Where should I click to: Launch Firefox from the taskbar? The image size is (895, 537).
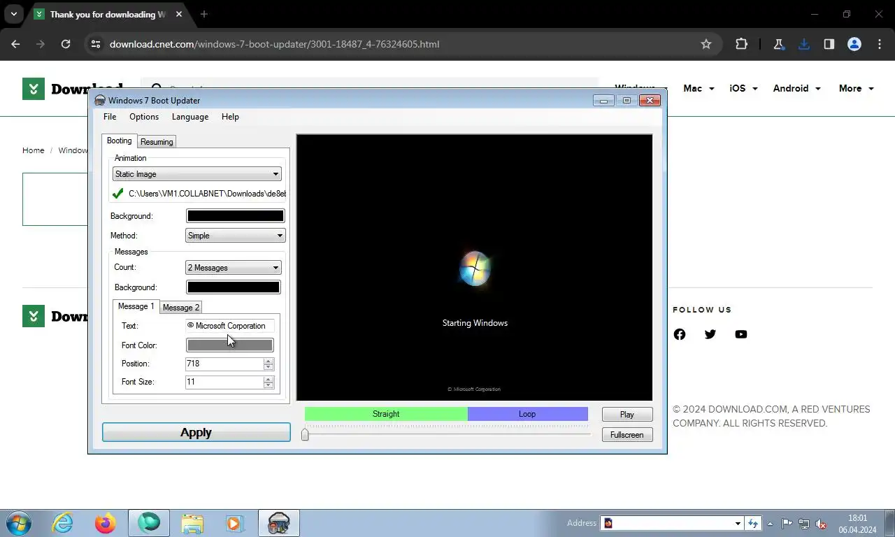click(106, 523)
